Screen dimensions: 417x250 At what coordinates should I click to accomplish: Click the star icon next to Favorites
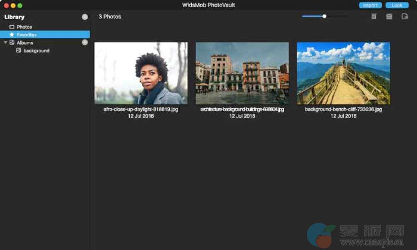click(12, 35)
